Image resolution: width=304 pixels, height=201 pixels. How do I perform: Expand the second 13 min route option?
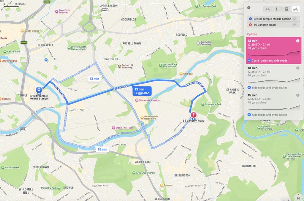(x=298, y=68)
